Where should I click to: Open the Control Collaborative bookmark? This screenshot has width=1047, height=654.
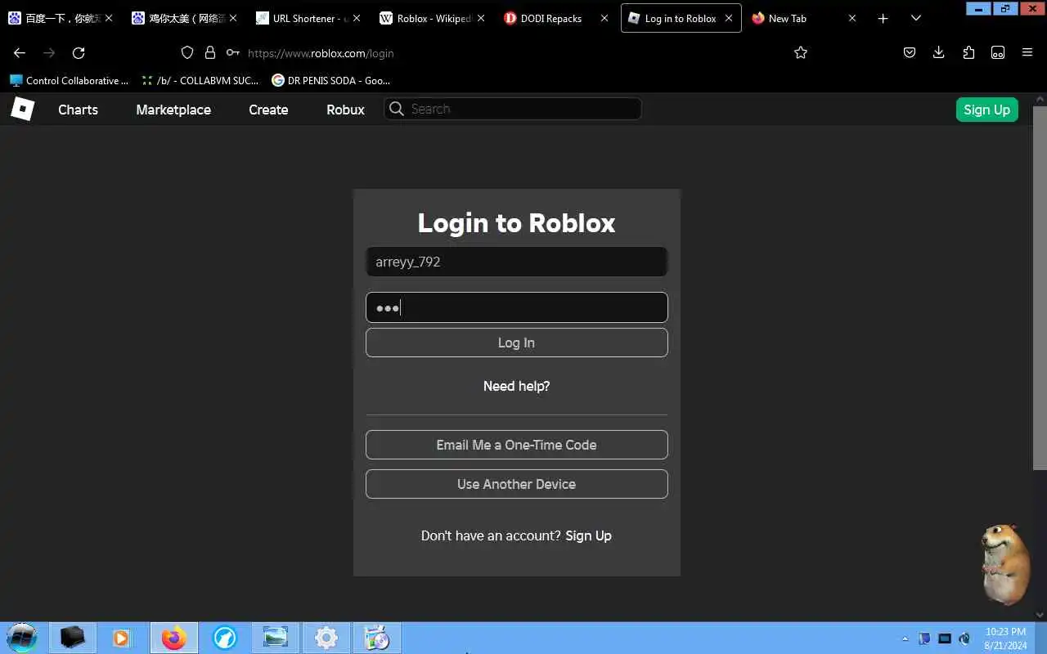point(69,80)
